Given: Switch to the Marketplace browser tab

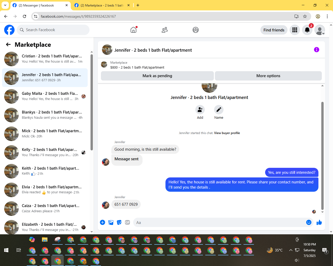Looking at the screenshot, I should pos(102,5).
